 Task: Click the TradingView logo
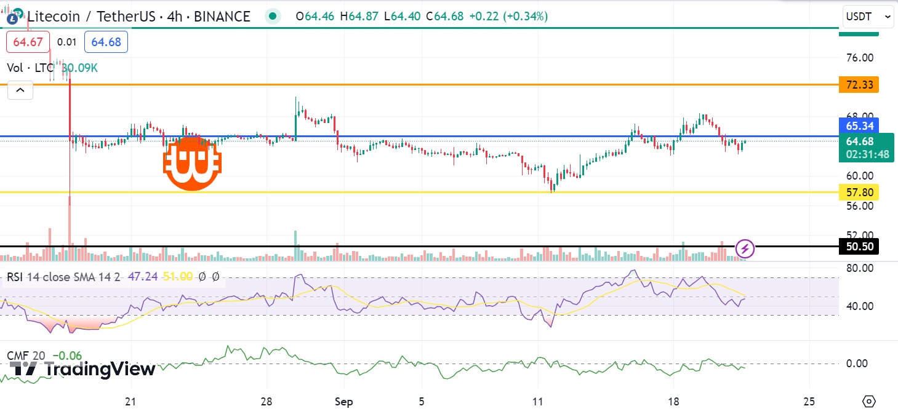82,369
